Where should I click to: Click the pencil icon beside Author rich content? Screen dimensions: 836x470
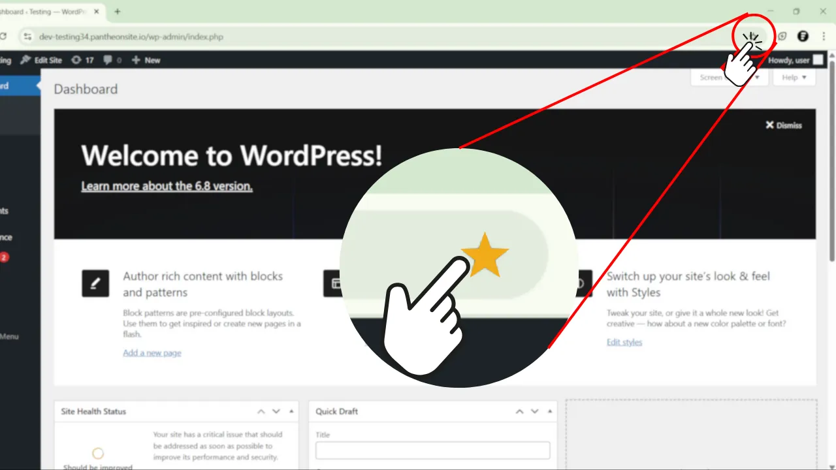[95, 283]
